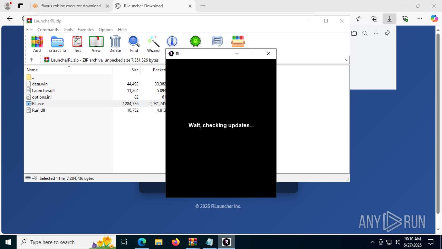Click taskbar search box
This screenshot has height=249, width=442.
(x=66, y=242)
